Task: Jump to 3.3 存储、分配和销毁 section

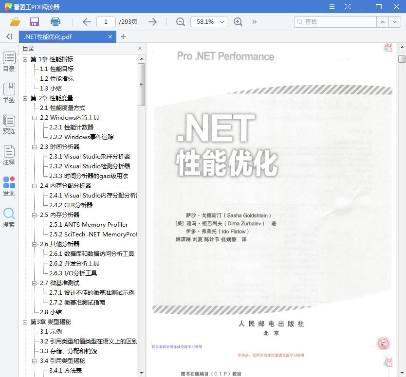Action: point(68,351)
